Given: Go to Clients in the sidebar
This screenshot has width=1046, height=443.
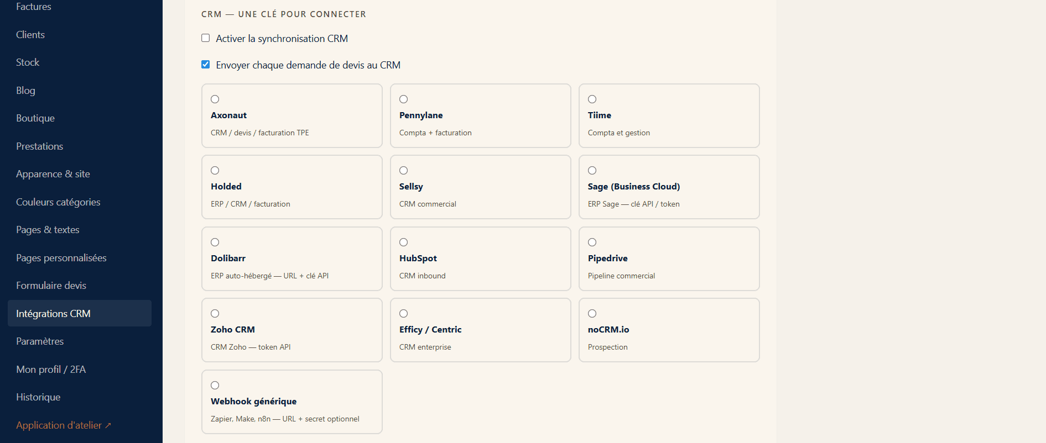Looking at the screenshot, I should click(80, 35).
